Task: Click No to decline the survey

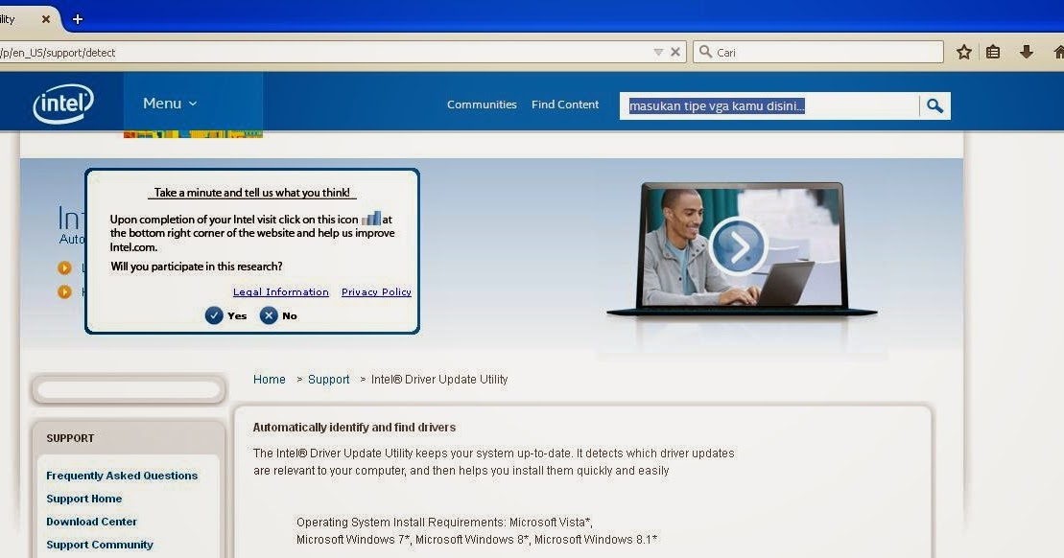Action: (278, 315)
